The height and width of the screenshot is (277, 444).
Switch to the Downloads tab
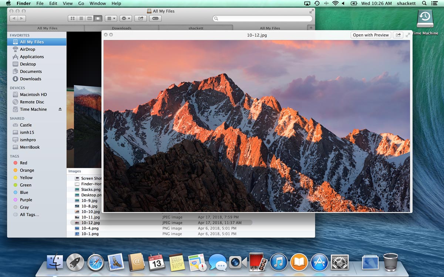coord(122,28)
